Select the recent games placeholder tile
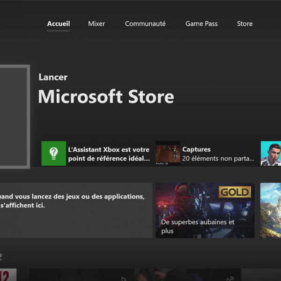Screen dimensions: 281x281 (x=76, y=210)
